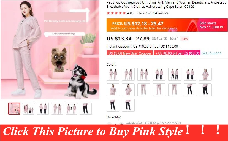The height and width of the screenshot is (141, 228).
Task: Select the last color swatch with black pants
Action: 128,105
